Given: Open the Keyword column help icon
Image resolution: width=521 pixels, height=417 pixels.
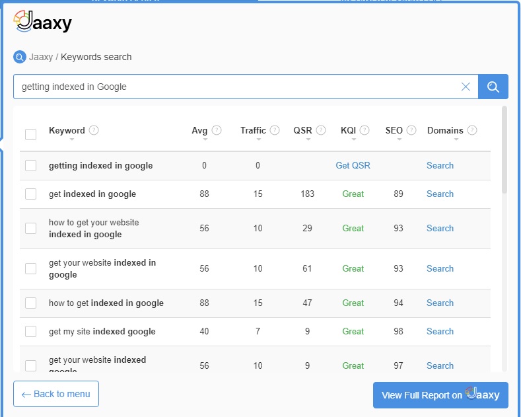Looking at the screenshot, I should (94, 130).
